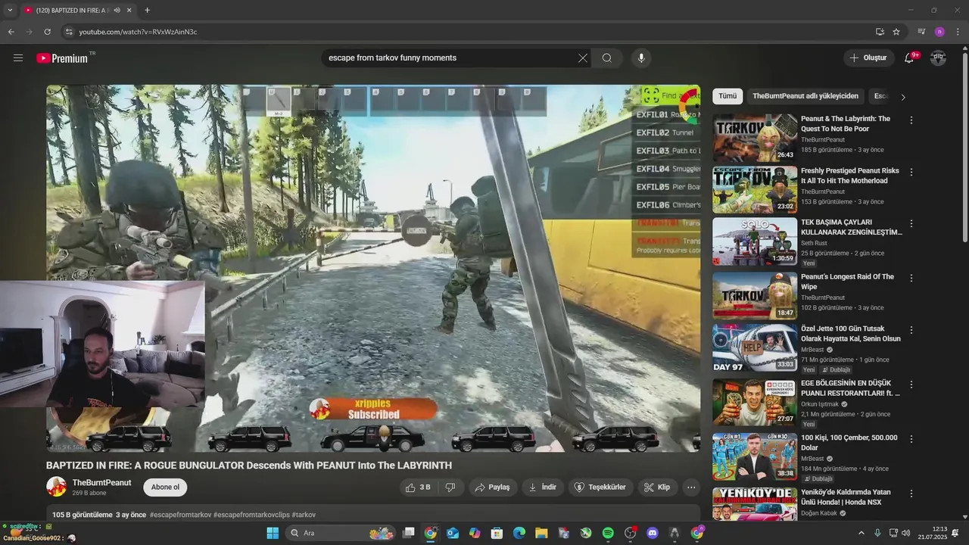
Task: Bookmark this page with star icon
Action: [896, 32]
